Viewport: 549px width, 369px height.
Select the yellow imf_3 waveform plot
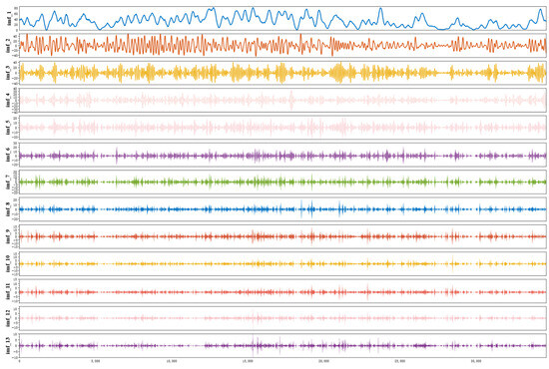tap(282, 73)
